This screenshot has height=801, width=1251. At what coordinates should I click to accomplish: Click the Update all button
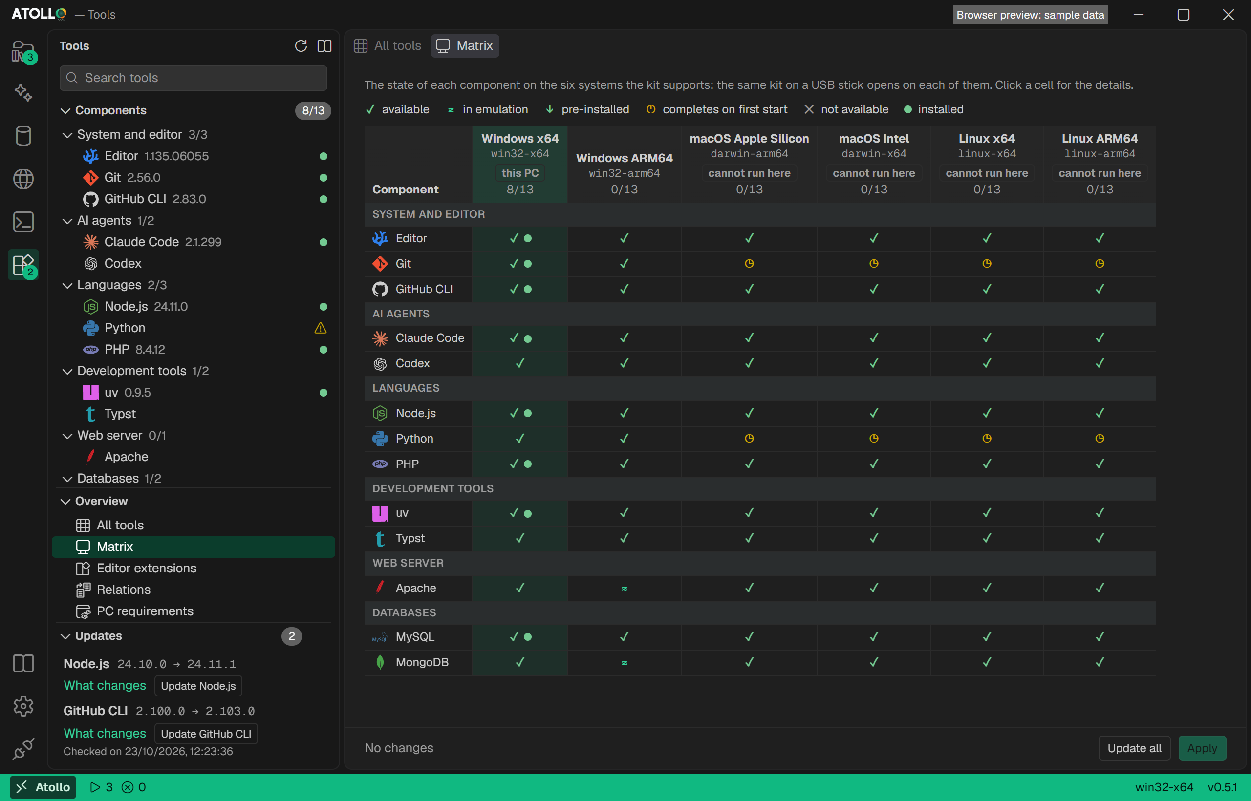[x=1134, y=748]
